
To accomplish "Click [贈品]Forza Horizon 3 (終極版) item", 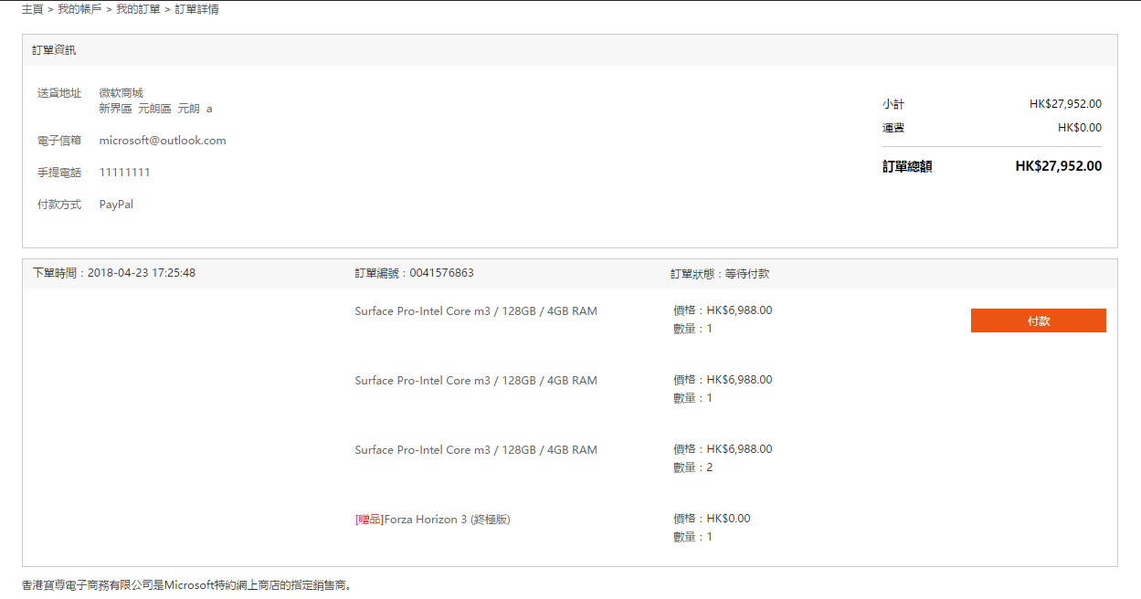I will [433, 520].
